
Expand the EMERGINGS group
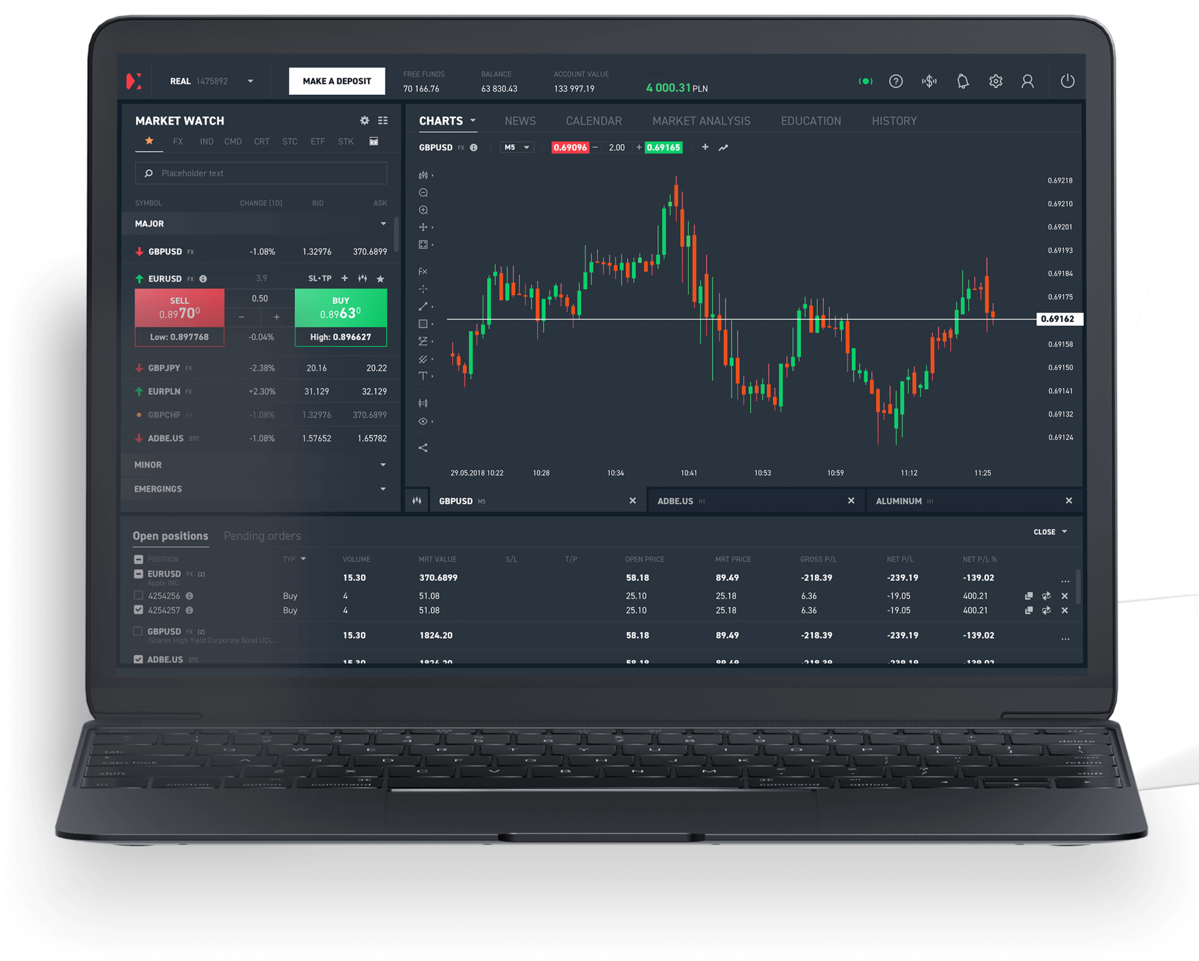tap(383, 489)
